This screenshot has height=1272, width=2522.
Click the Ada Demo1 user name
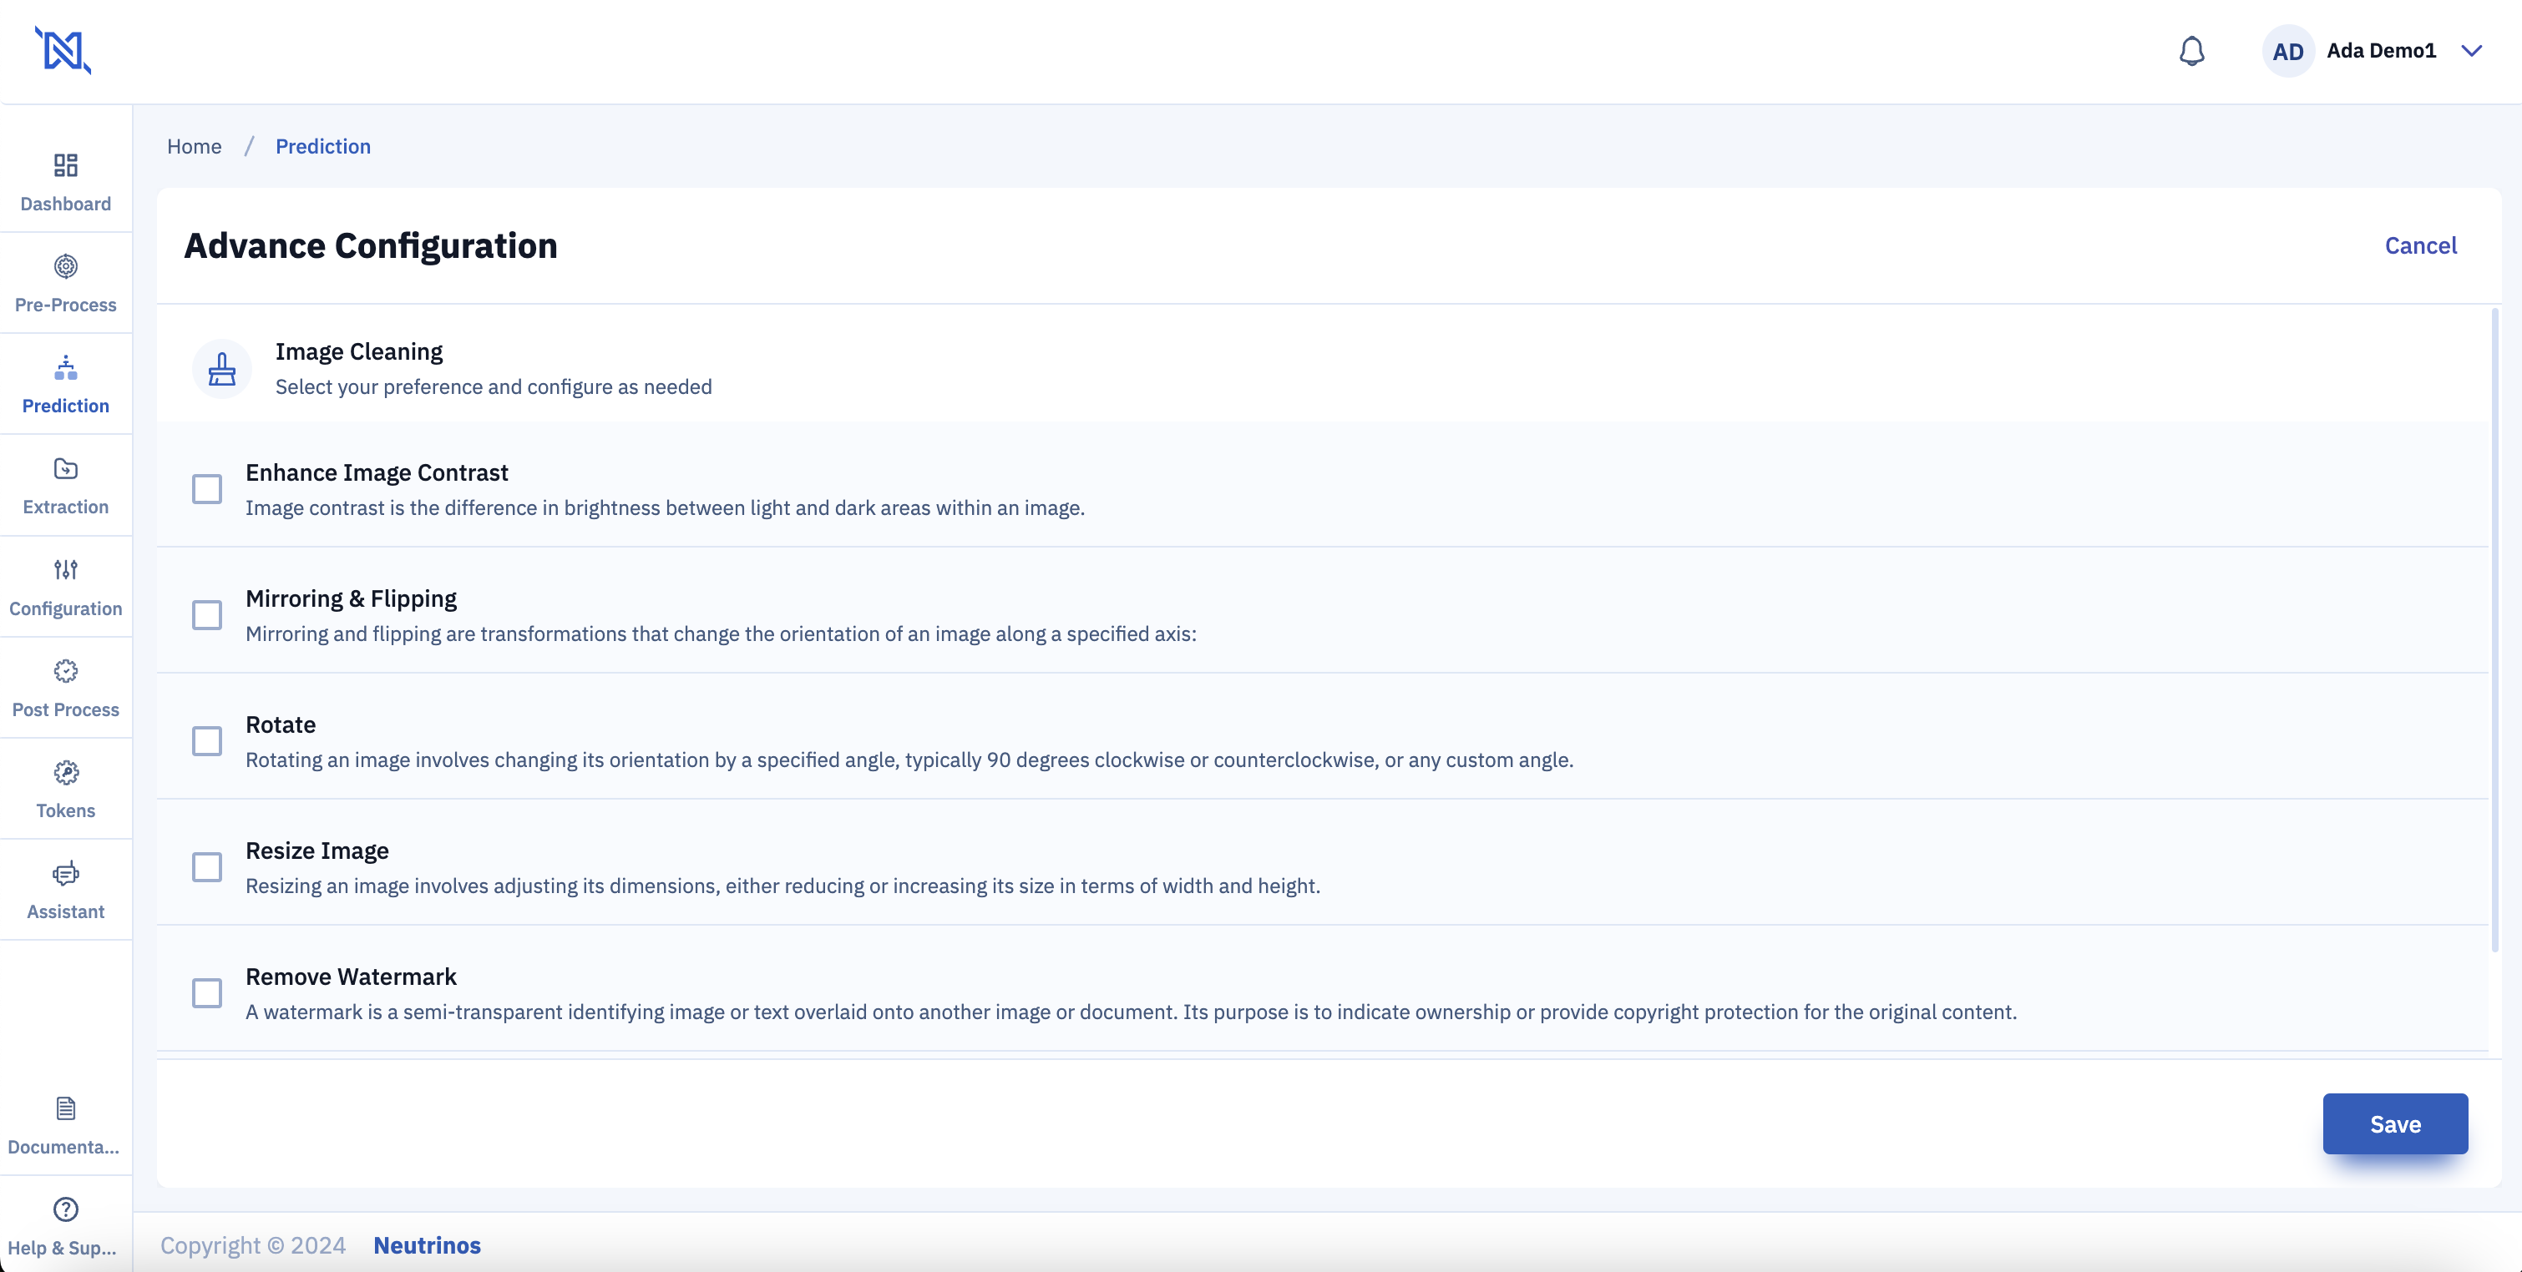2381,51
